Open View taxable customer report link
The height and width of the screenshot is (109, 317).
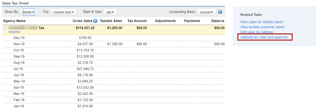click(262, 27)
